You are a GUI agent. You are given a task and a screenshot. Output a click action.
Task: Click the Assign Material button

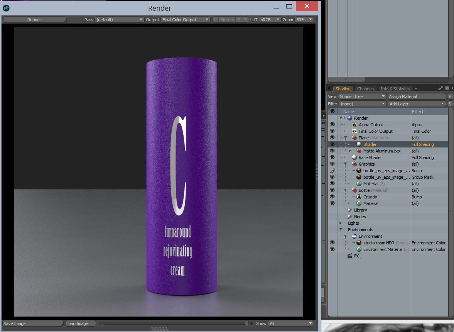pos(417,97)
